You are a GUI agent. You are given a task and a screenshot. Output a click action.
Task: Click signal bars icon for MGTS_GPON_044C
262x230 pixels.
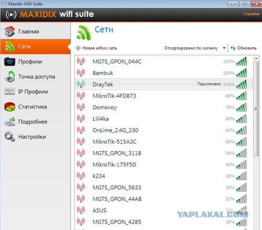click(x=242, y=61)
